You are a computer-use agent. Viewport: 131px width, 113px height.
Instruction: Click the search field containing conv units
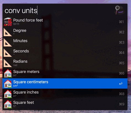click(59, 10)
